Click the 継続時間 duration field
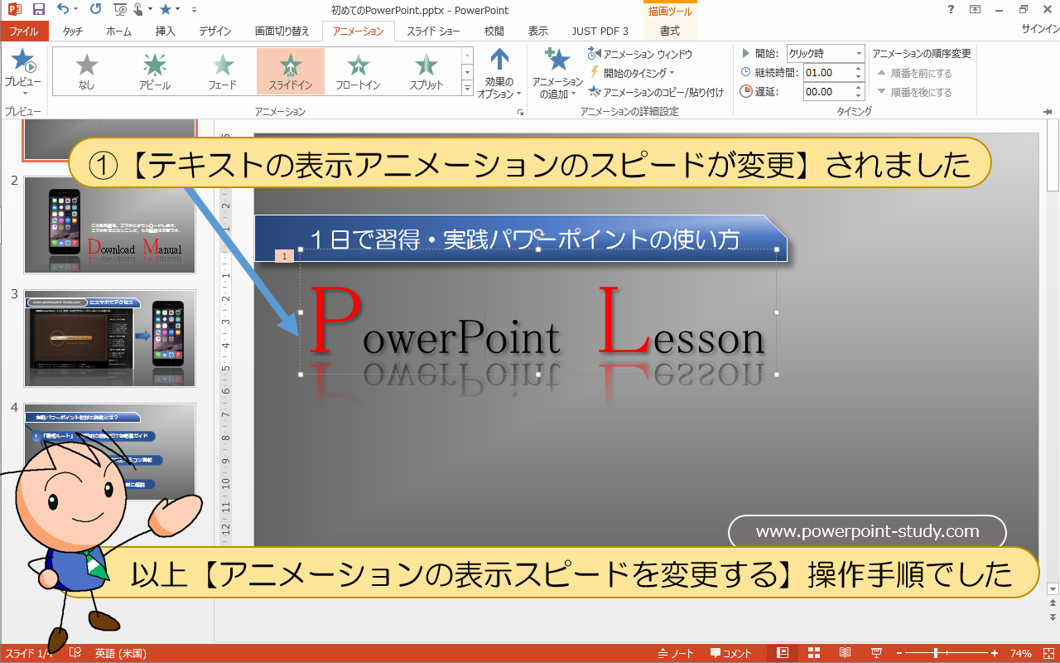The height and width of the screenshot is (663, 1060). coord(828,72)
